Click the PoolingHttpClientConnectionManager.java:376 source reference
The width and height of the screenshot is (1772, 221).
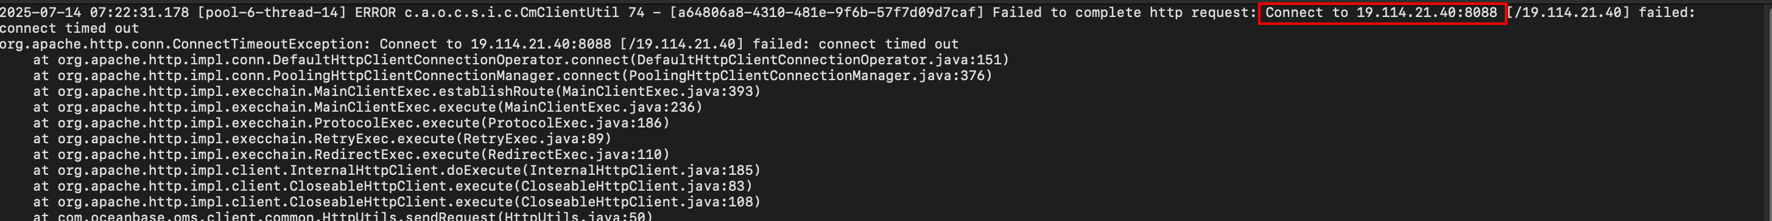(806, 75)
